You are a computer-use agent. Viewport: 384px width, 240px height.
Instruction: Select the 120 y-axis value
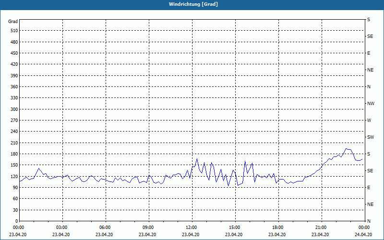tap(14, 176)
